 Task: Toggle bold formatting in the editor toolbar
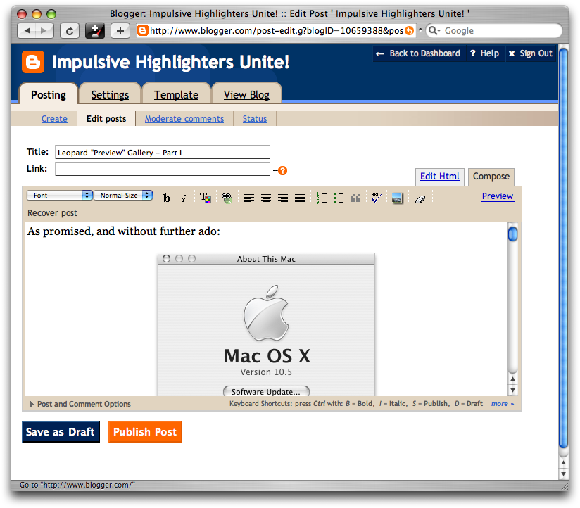[x=167, y=198]
